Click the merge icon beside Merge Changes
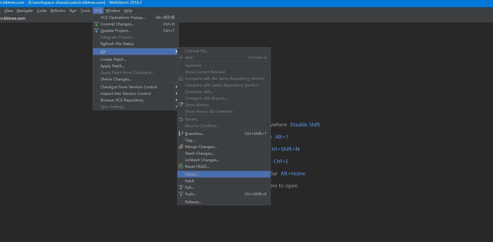This screenshot has height=242, width=493. [x=181, y=147]
